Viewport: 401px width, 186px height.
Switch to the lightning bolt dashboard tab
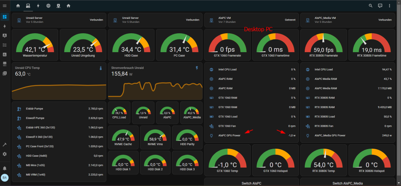click(x=38, y=6)
